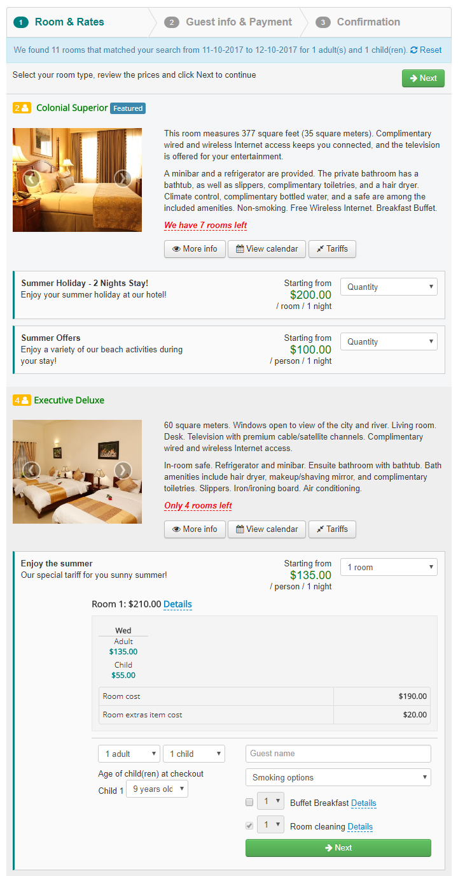Open the Smoking options dropdown
The height and width of the screenshot is (876, 458).
point(338,777)
